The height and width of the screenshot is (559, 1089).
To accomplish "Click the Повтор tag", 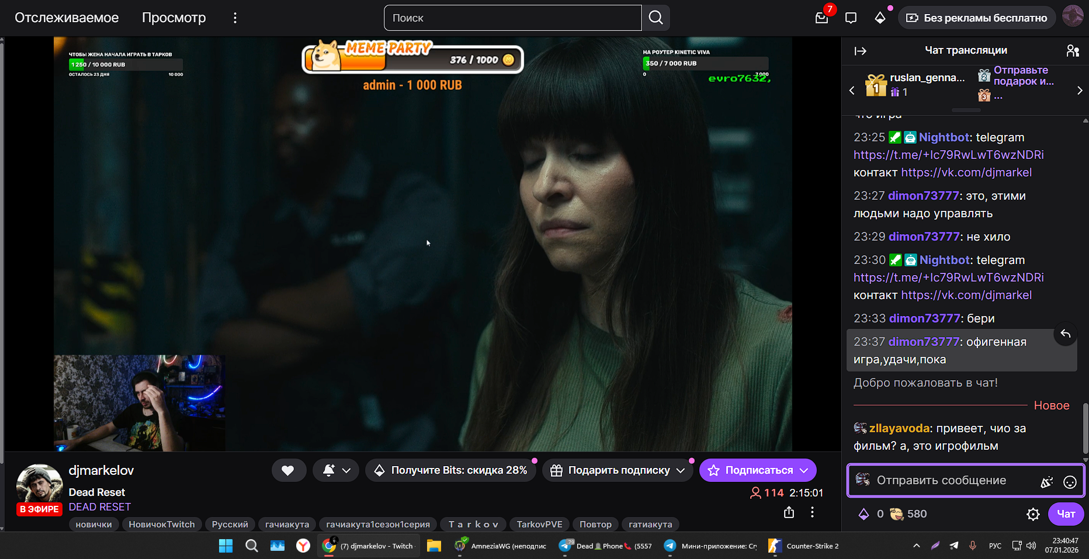I will (x=595, y=525).
